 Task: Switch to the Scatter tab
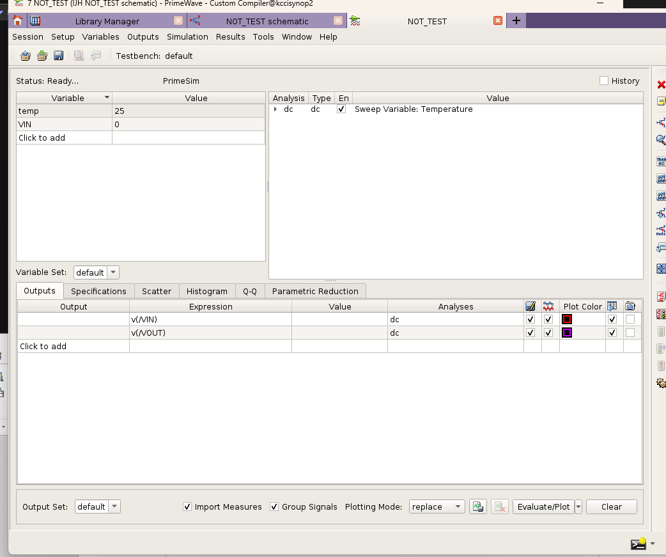point(157,291)
